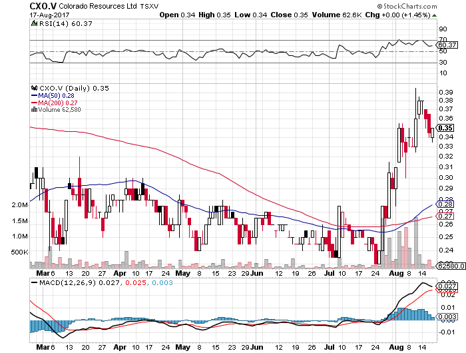Viewport: 466px width, 353px height.
Task: Click the 0.35 current price tag
Action: pos(445,128)
